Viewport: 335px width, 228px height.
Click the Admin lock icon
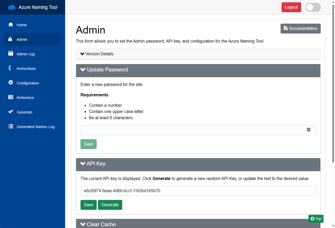(x=10, y=39)
